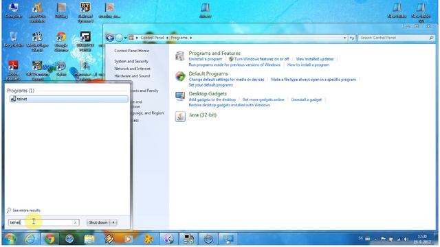This screenshot has height=247, width=440.
Task: Click the Desktop Gadgets icon
Action: pyautogui.click(x=180, y=96)
